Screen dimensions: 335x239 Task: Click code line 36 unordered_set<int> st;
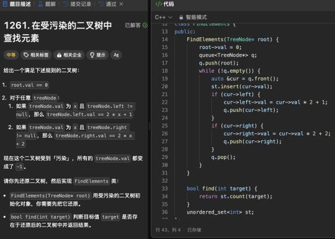220,212
